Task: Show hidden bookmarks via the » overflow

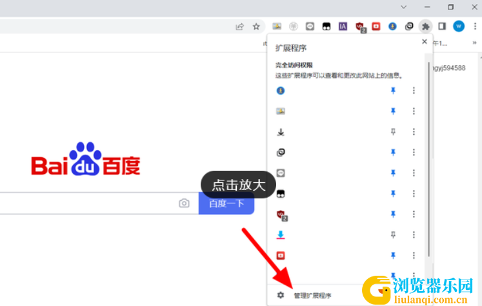Action: point(474,43)
